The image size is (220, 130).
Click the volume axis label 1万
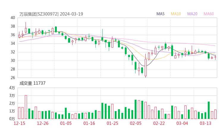12,111
